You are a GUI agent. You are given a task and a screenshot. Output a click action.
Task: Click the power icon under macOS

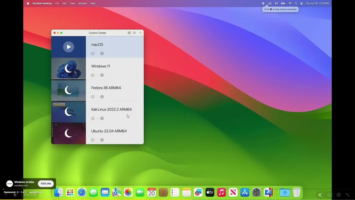pyautogui.click(x=93, y=53)
